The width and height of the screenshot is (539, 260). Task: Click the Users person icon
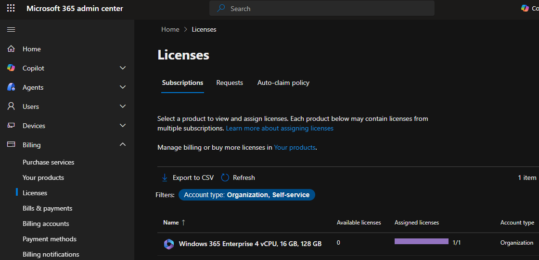(x=11, y=106)
